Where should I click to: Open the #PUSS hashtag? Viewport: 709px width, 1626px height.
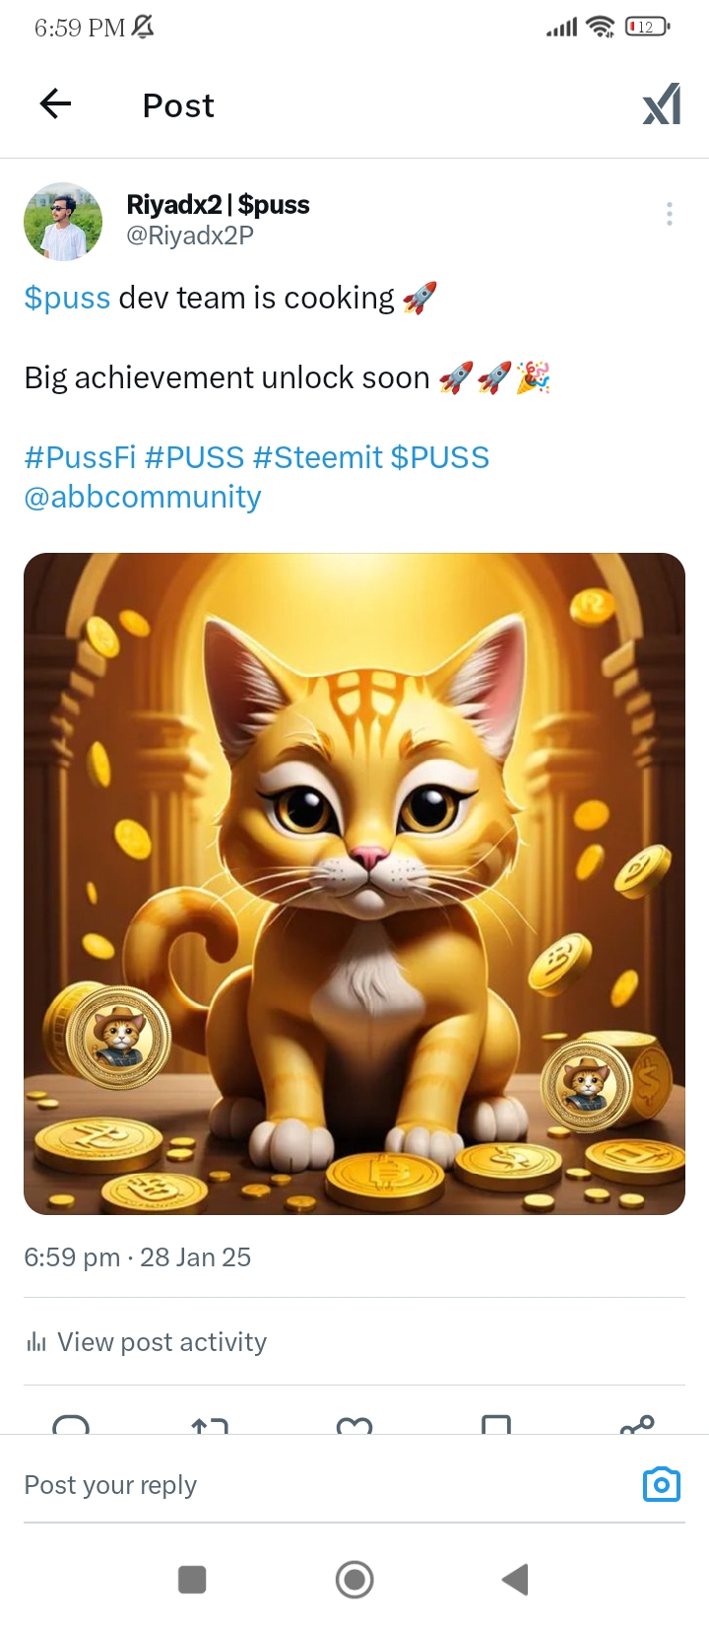pyautogui.click(x=194, y=457)
